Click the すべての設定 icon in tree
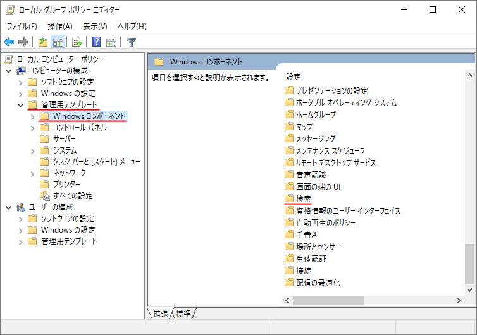The width and height of the screenshot is (477, 335). pos(45,196)
